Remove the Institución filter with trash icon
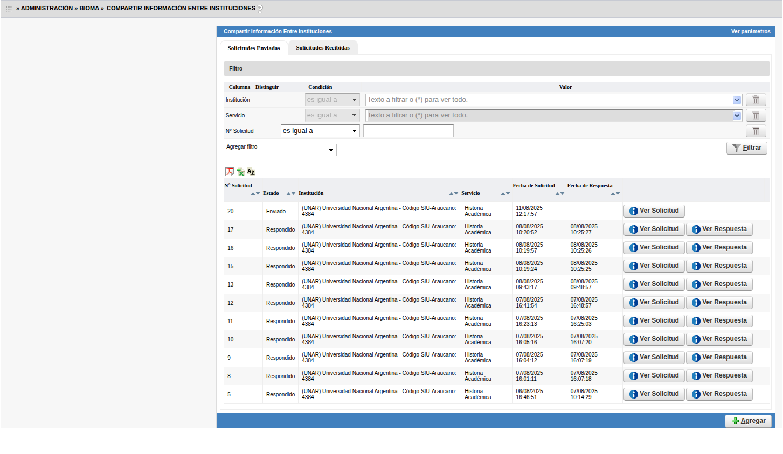 tap(756, 100)
